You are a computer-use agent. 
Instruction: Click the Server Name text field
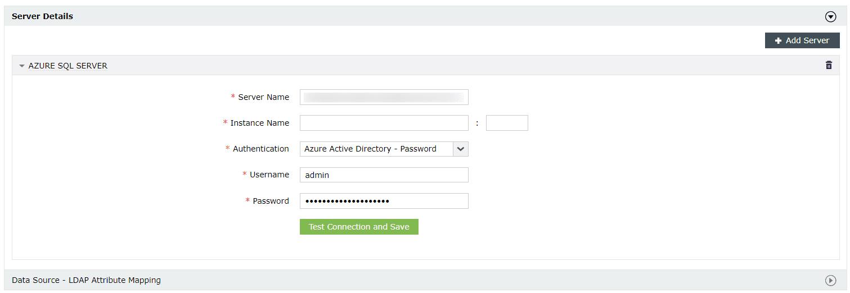tap(384, 97)
